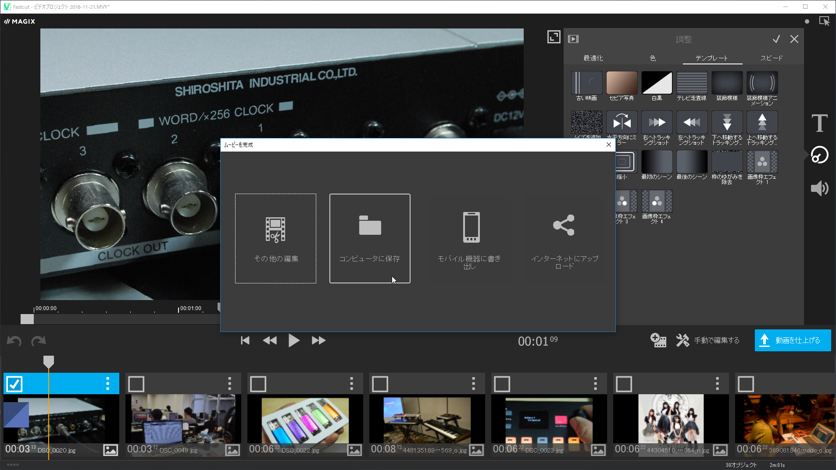Apply the 画像枠エフェクト 4 template

click(657, 201)
